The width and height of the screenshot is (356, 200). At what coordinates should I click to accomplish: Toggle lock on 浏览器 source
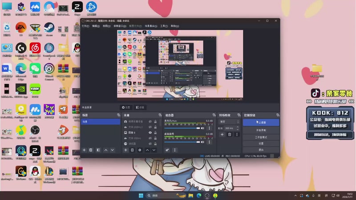[155, 144]
